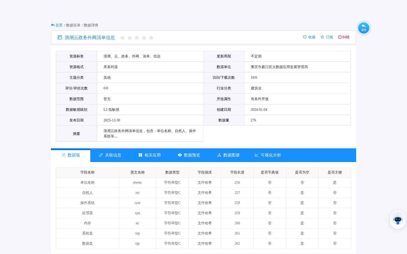The image size is (407, 254).
Task: Click the link icon on 关联信息 tab
Action: (101, 155)
